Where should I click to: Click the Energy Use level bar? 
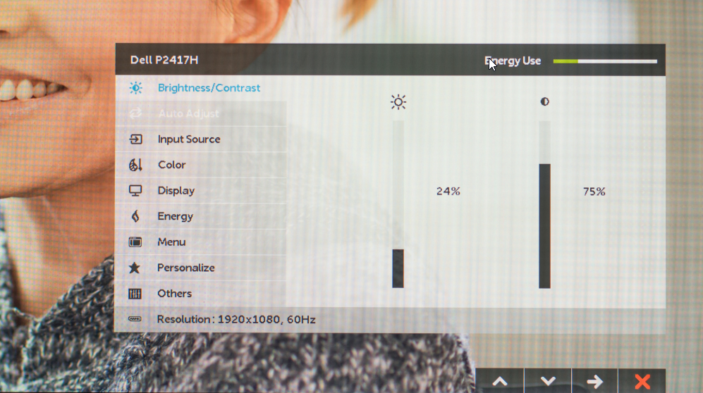pyautogui.click(x=605, y=61)
